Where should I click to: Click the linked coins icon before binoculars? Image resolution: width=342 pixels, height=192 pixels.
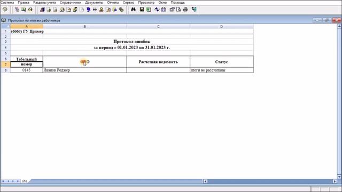pyautogui.click(x=121, y=10)
